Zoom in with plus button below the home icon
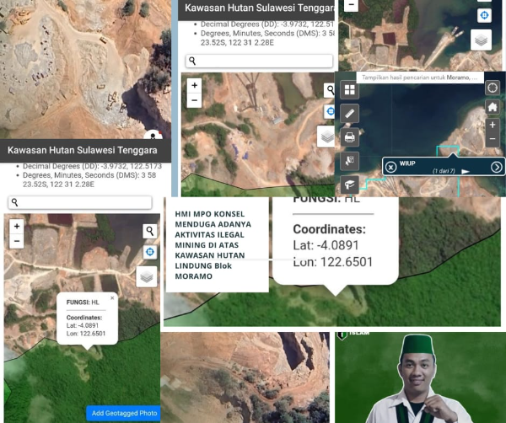506x423 pixels. [x=493, y=125]
